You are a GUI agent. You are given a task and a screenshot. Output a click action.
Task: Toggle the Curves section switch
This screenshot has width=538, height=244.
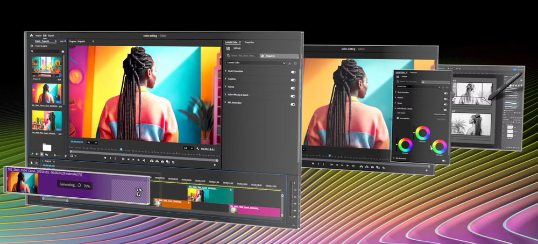point(293,88)
